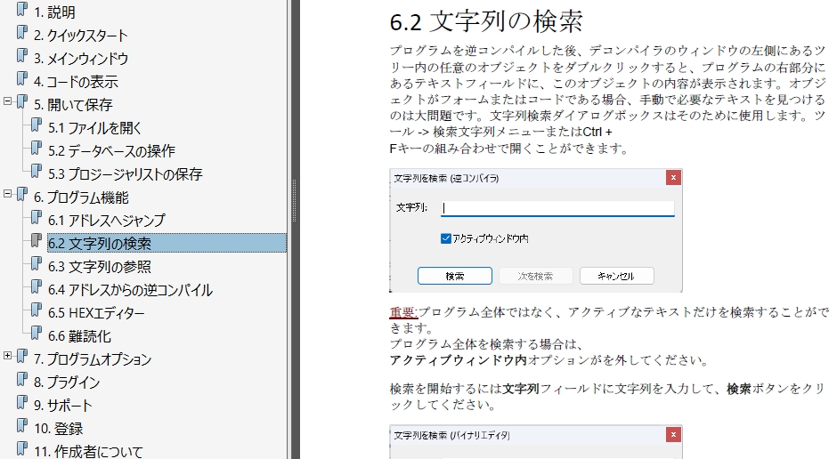Expand the 7. プログラムオプション tree node
The height and width of the screenshot is (459, 837).
[7, 356]
